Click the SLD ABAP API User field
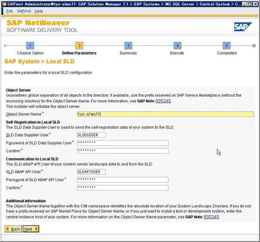 [91, 172]
